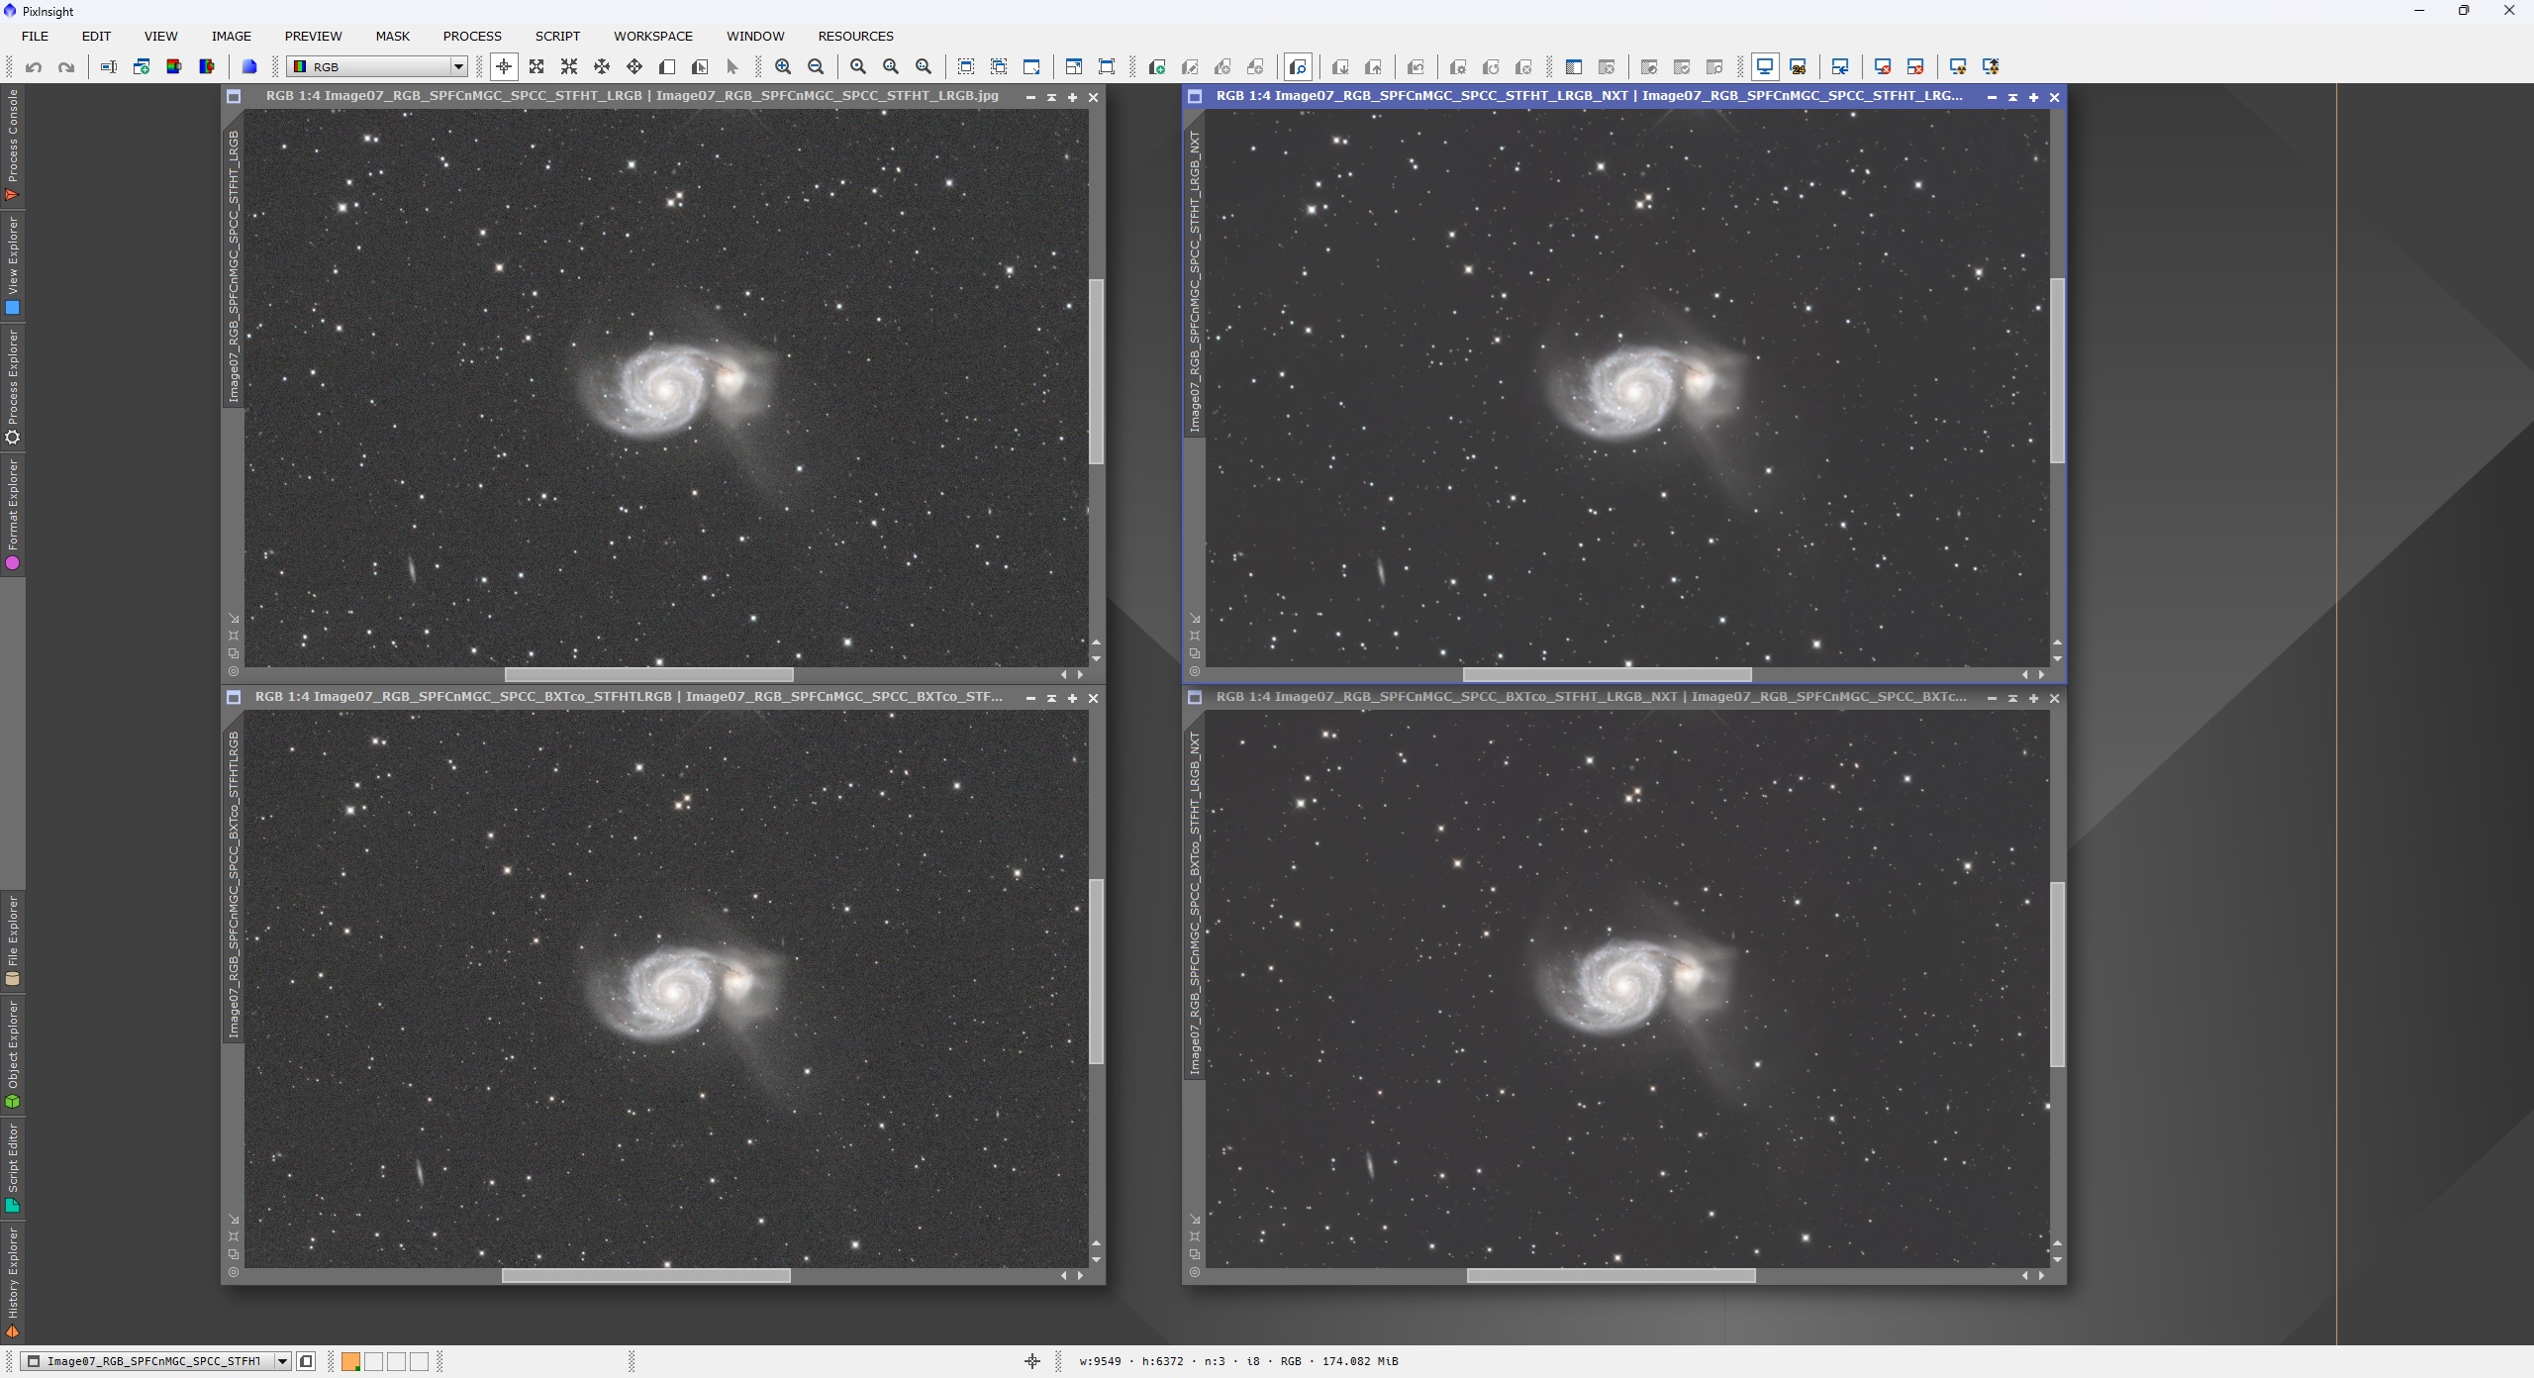Click the screen icon with number 24
This screenshot has height=1378, width=2534.
[x=1798, y=67]
